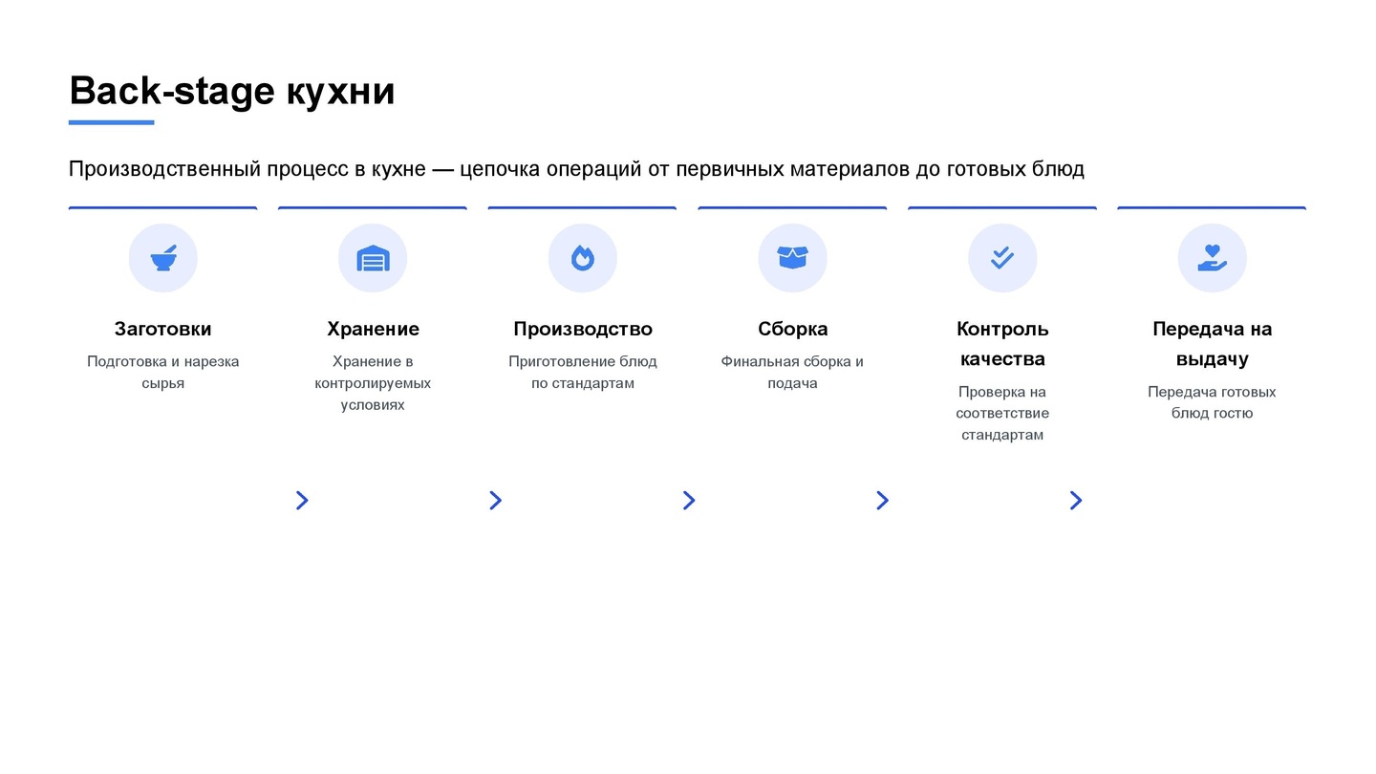Screen dimensions: 1376x774
Task: Click the description "Подготовка и нарезка сырья"
Action: click(163, 372)
